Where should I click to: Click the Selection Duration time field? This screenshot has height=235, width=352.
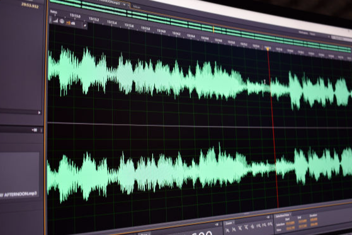314,219
